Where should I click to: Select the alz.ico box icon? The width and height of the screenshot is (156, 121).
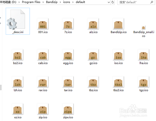(x=93, y=24)
